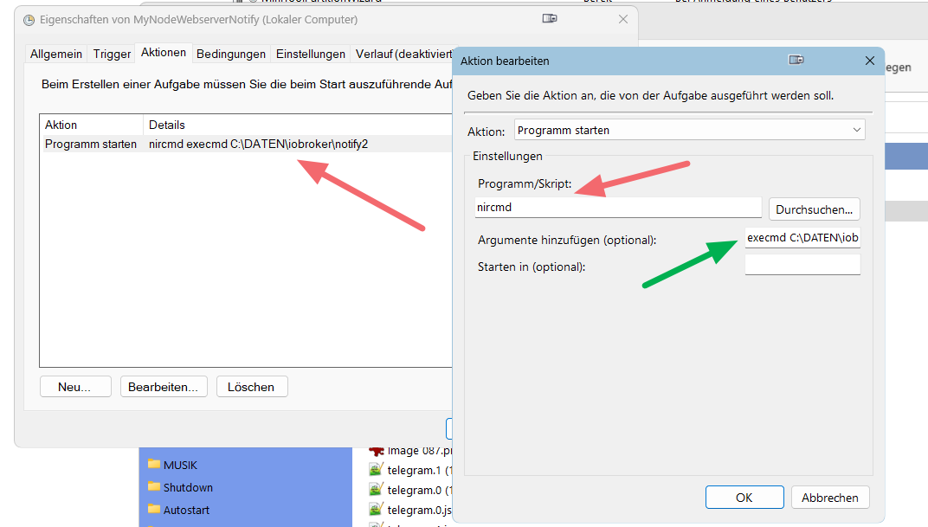This screenshot has height=527, width=928.
Task: Click the nircmd execmd details cell
Action: coord(258,144)
